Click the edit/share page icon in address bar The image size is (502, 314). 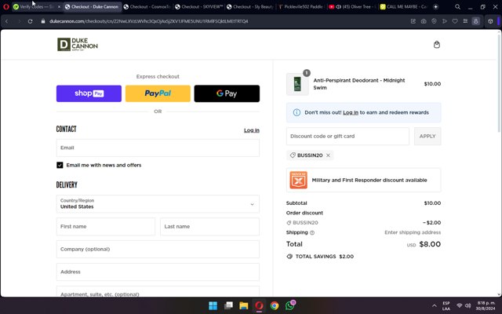pyautogui.click(x=413, y=21)
